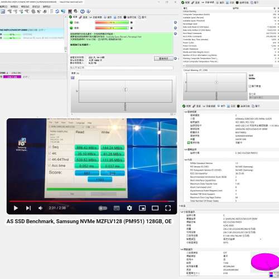Open Overview tab with green check, middle panel
Image resolution: width=279 pixels, height=279 pixels.
click(x=73, y=17)
